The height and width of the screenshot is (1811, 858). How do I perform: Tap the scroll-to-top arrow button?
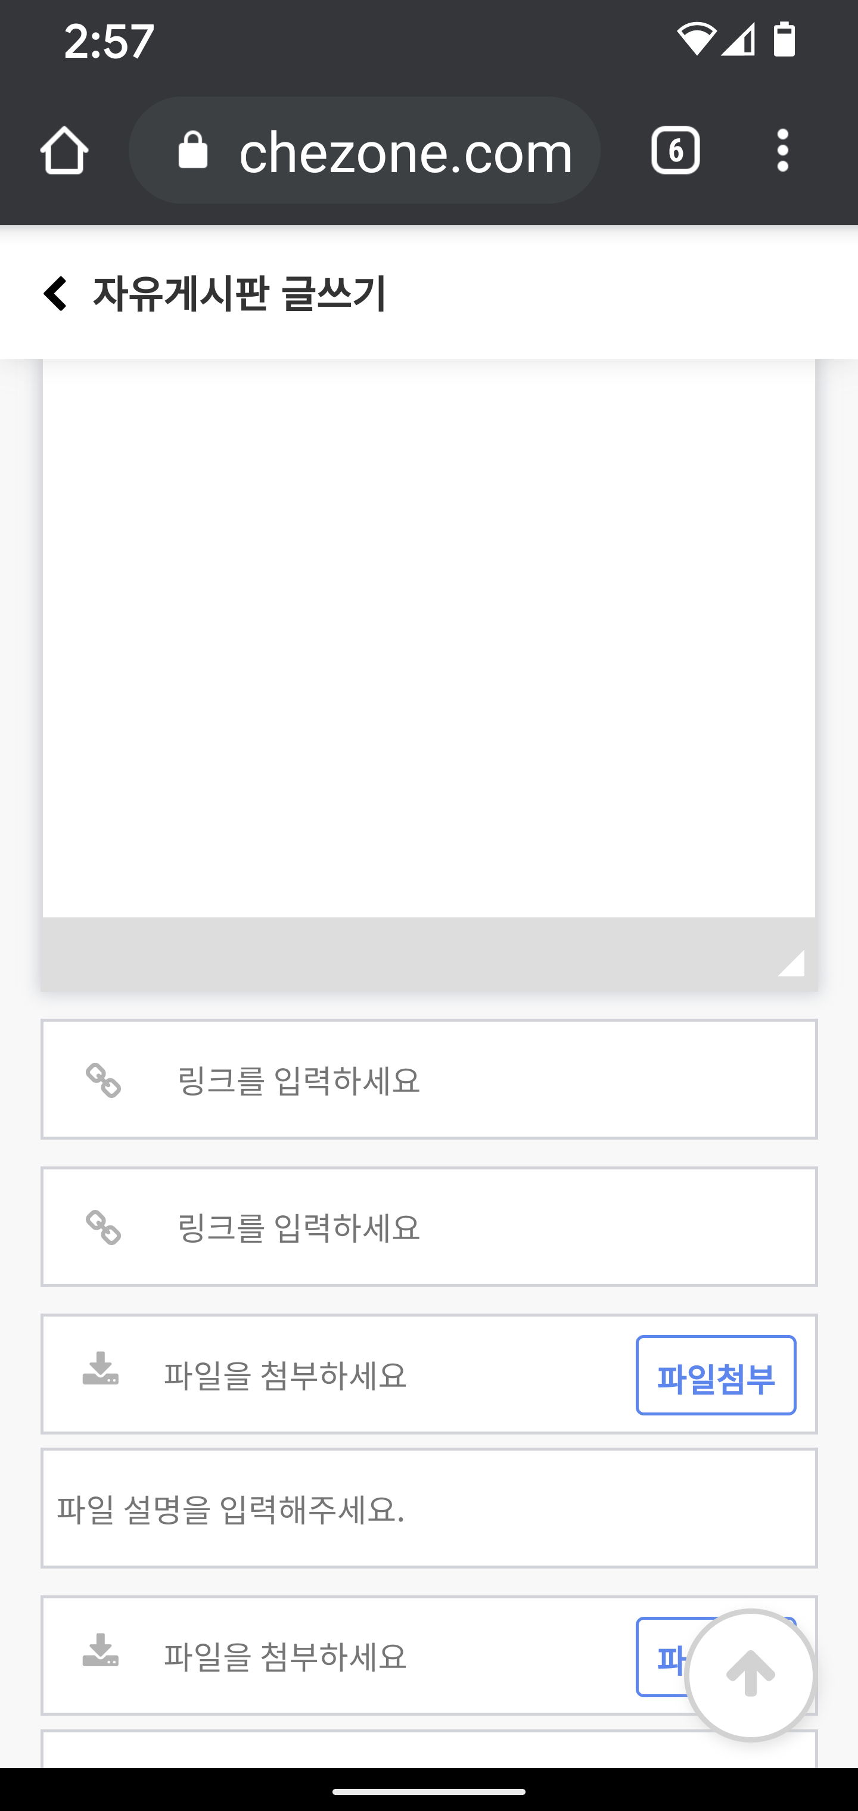click(750, 1675)
